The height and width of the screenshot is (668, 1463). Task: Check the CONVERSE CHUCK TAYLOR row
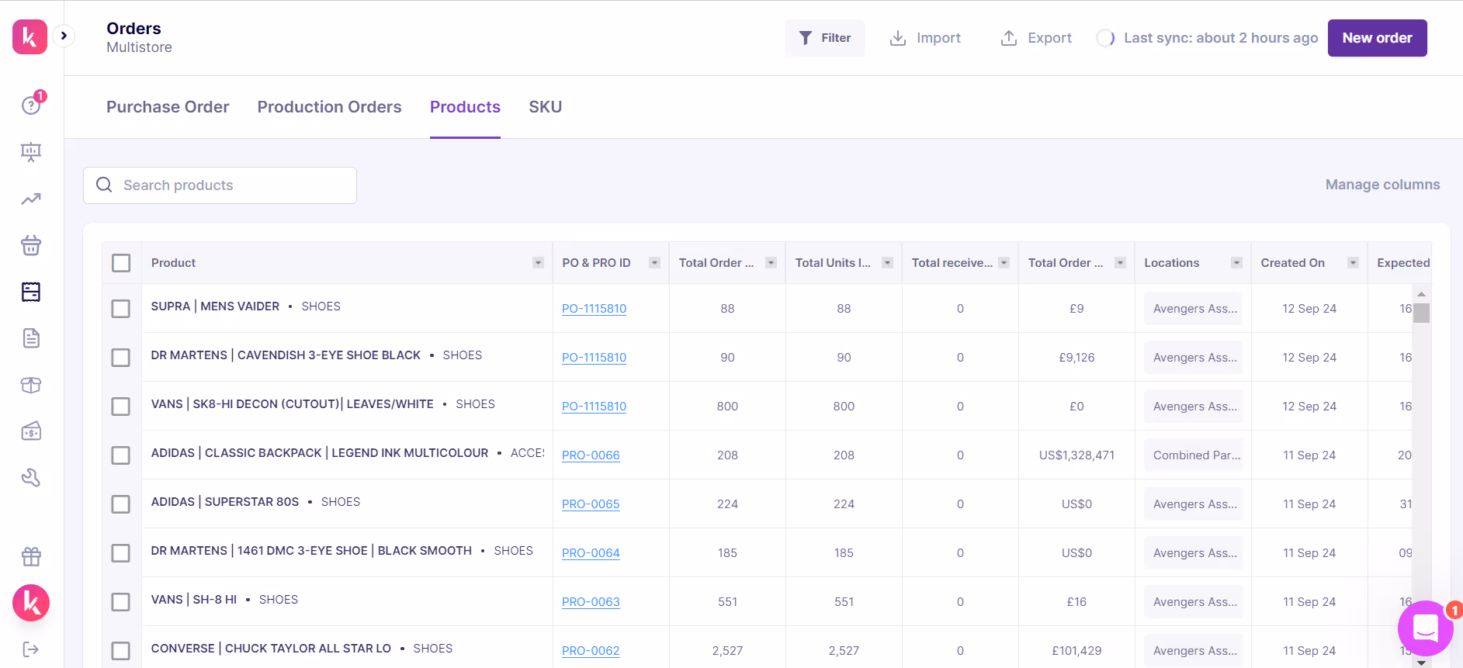point(121,651)
